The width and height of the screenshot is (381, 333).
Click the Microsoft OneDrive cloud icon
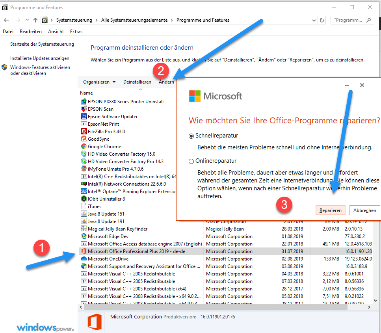(x=84, y=259)
